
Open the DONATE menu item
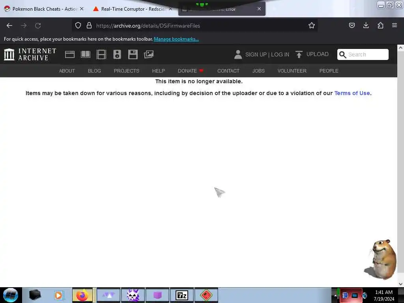191,71
